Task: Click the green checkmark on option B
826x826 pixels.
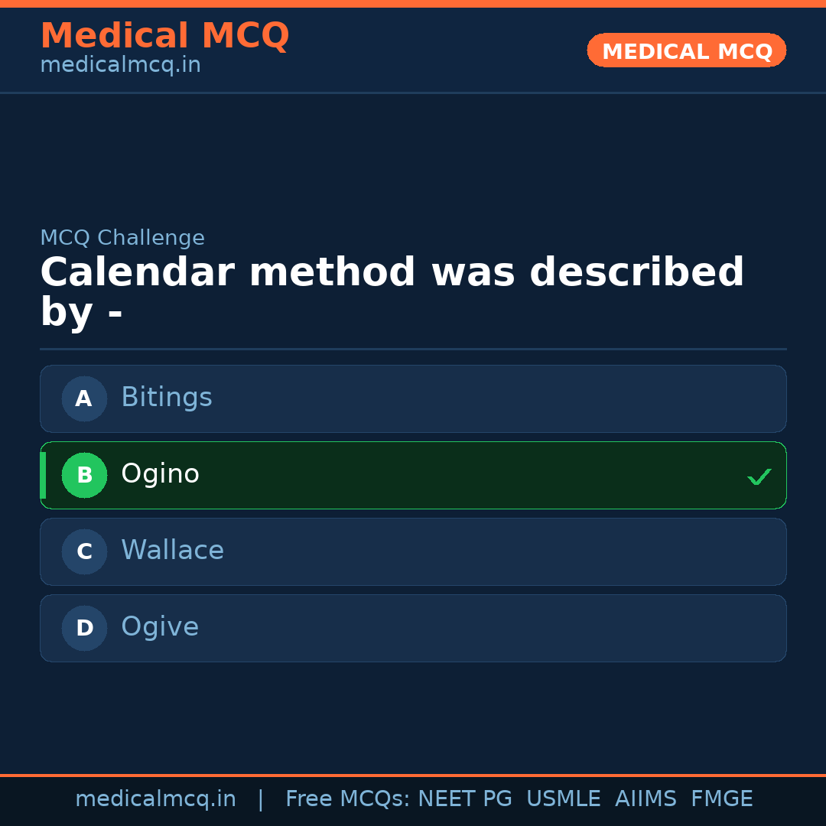Action: pos(759,476)
